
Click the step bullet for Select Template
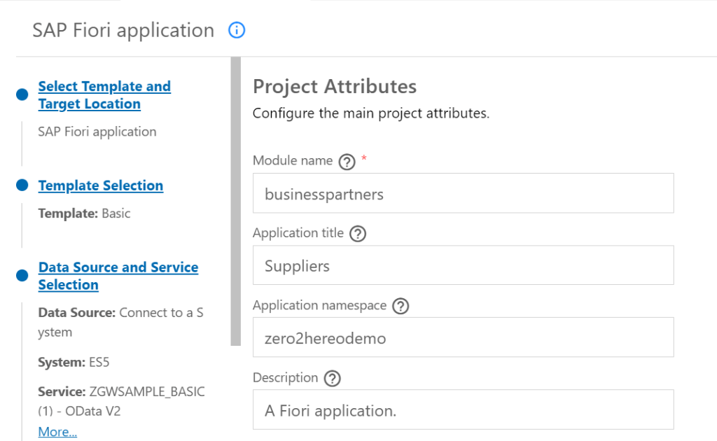22,94
